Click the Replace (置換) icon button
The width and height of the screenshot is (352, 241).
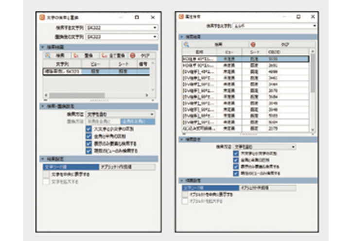tap(75, 56)
